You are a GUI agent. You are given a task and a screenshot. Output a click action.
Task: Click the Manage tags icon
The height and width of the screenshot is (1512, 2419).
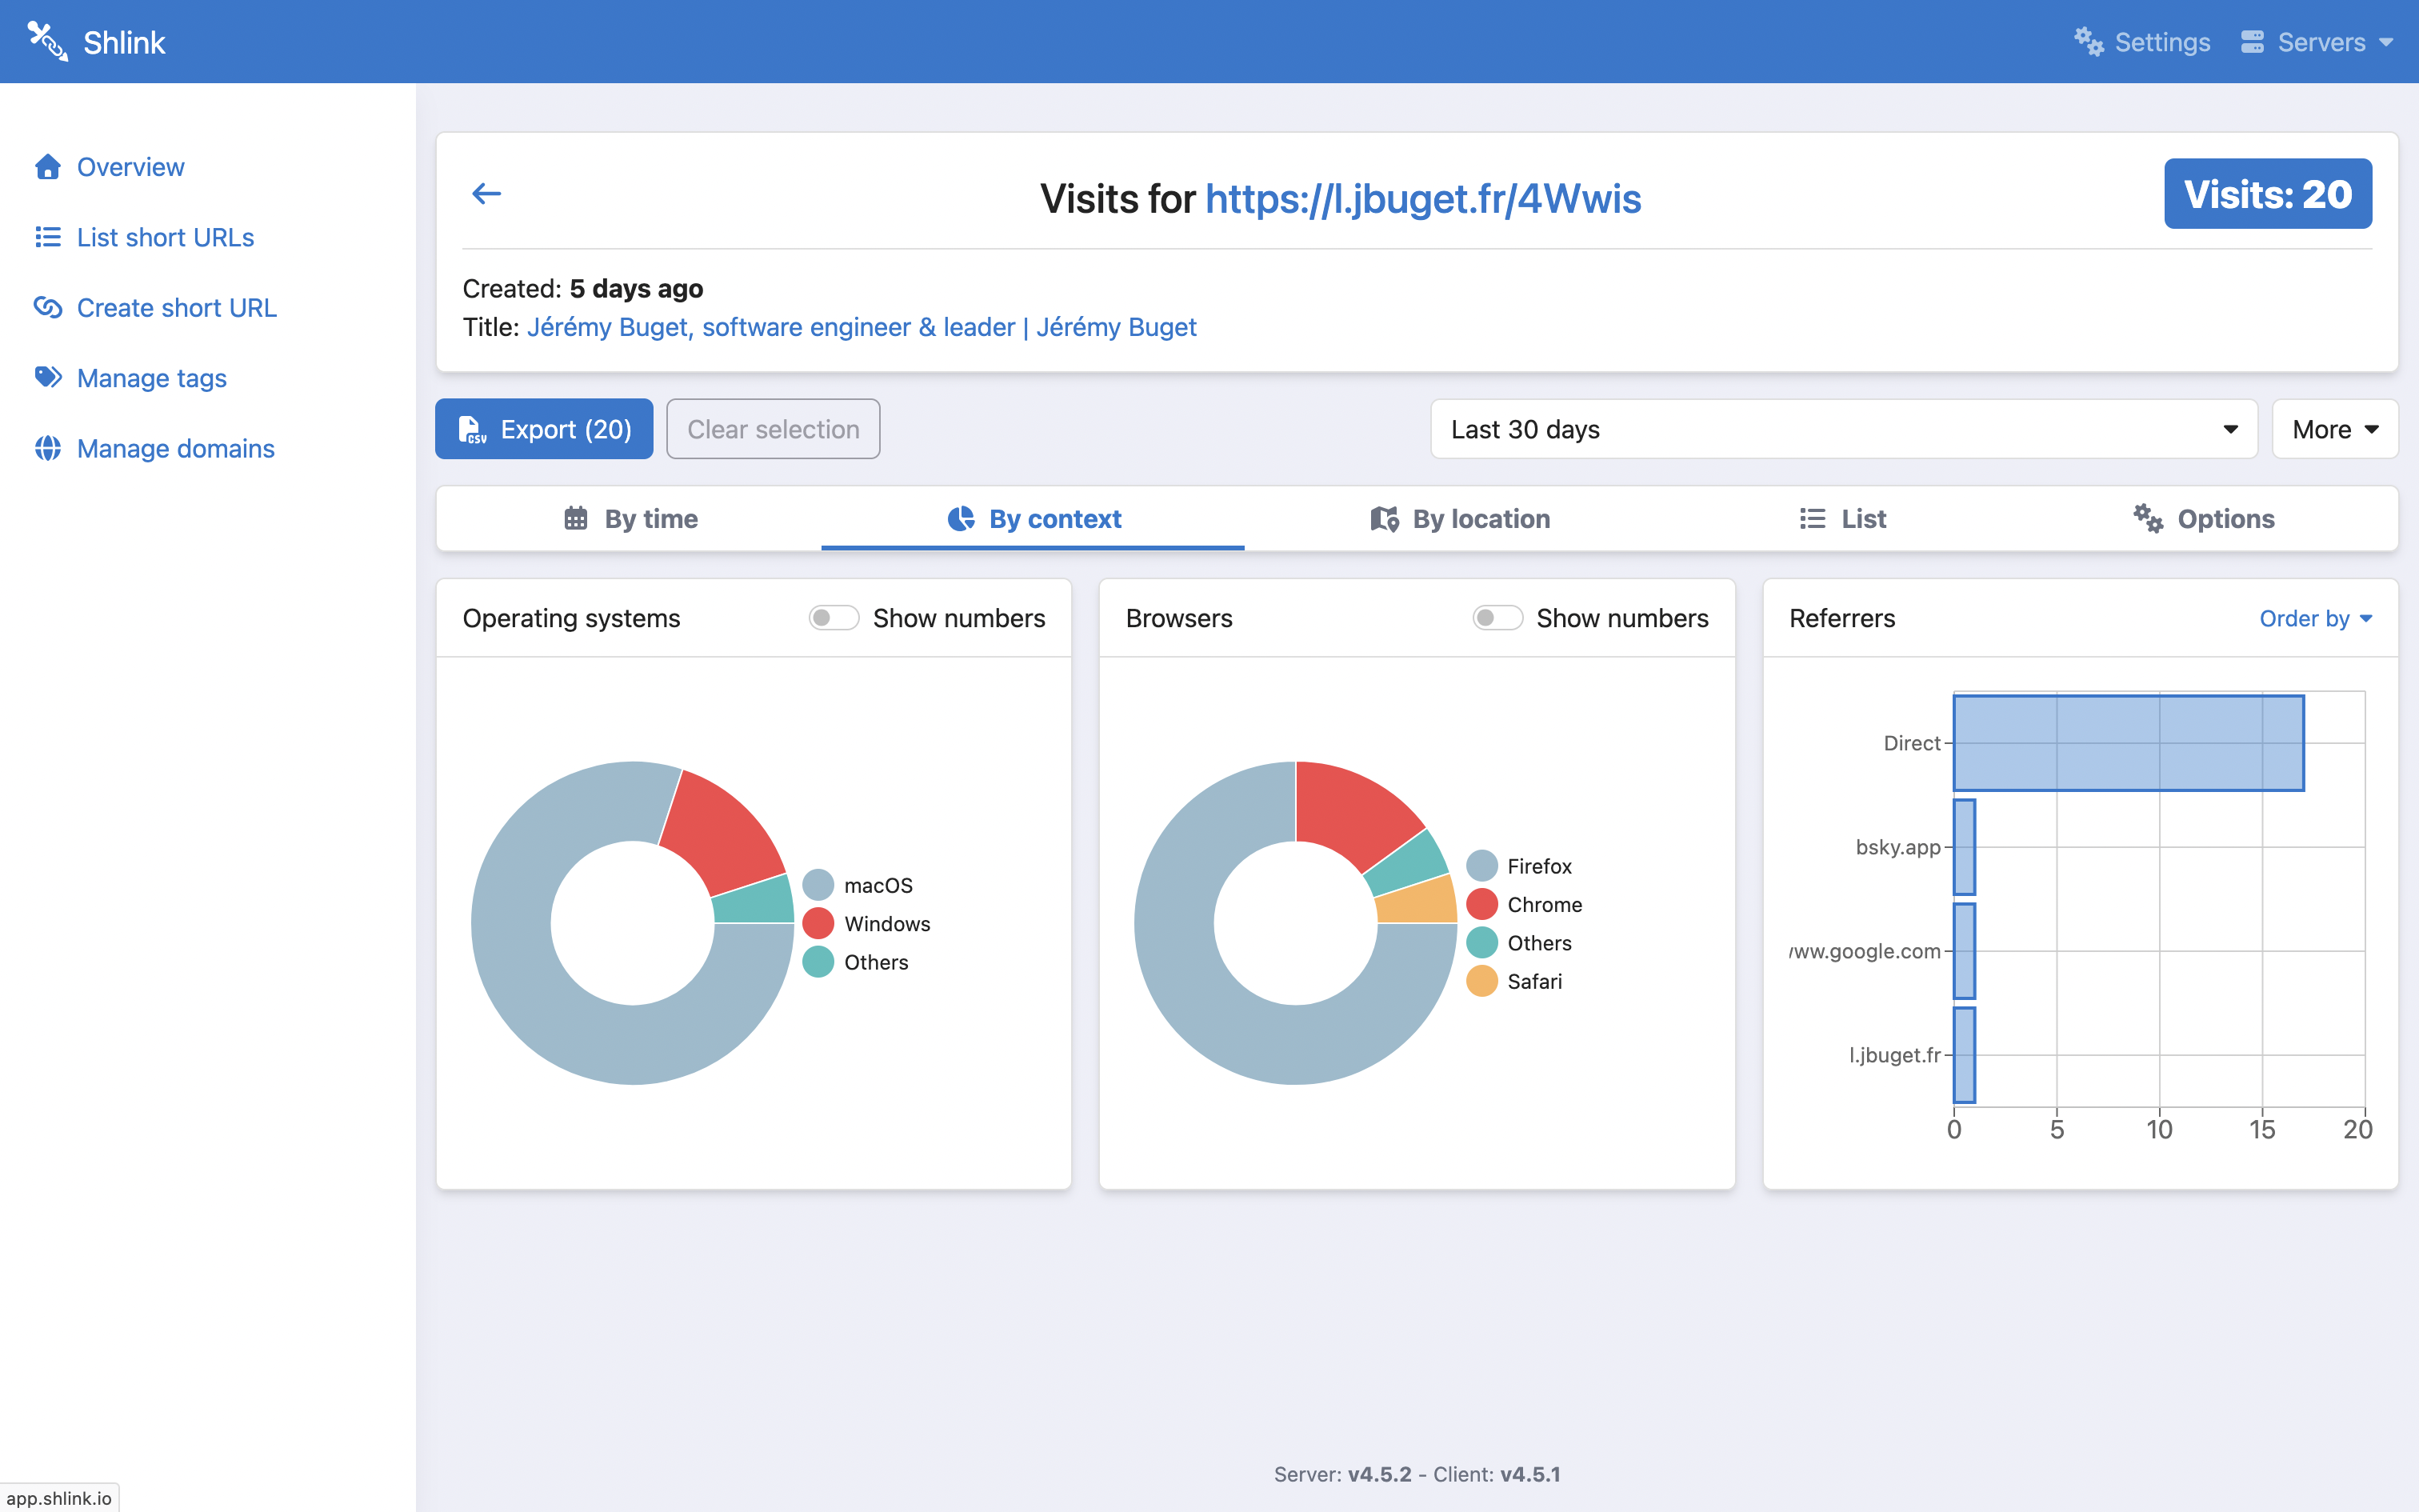point(47,377)
